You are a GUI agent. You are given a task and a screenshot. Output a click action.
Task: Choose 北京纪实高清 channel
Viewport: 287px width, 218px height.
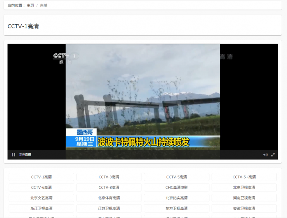[x=177, y=198]
